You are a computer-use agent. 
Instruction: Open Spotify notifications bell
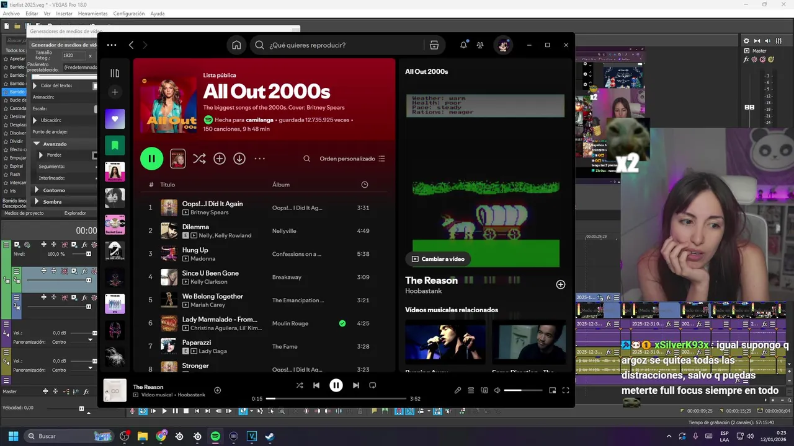463,45
